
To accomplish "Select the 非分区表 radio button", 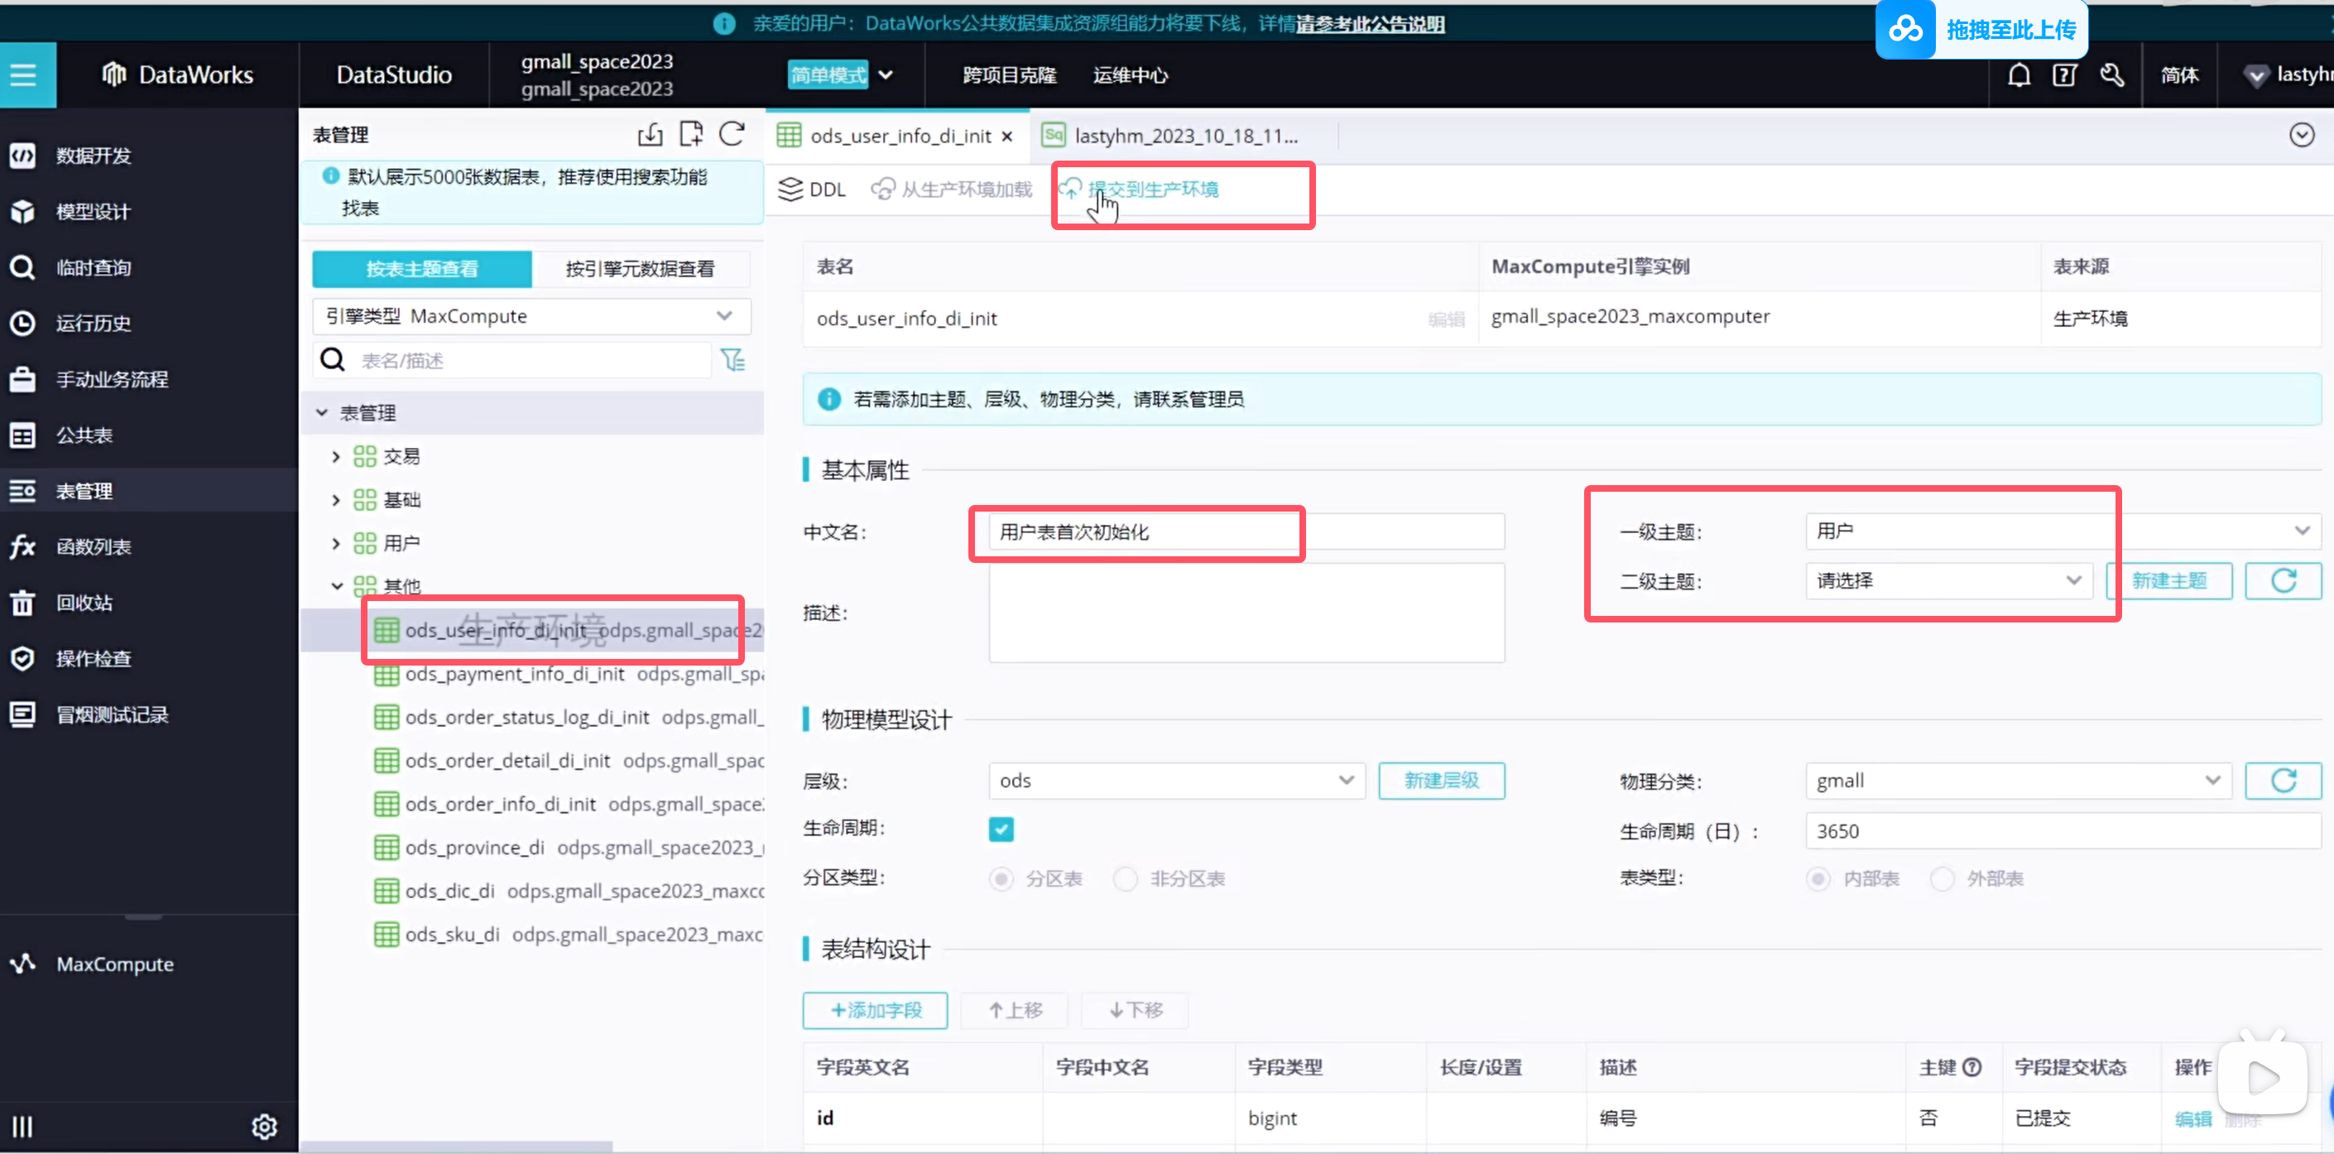I will (1126, 878).
